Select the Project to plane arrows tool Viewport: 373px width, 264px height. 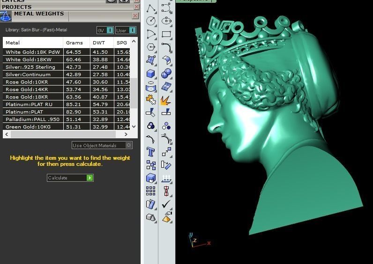pyautogui.click(x=166, y=178)
